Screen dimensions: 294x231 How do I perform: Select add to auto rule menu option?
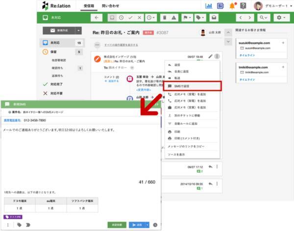click(192, 124)
